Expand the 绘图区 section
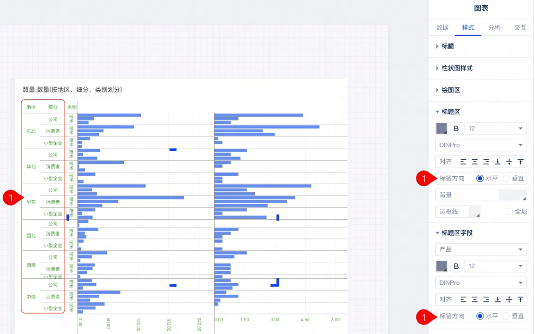The width and height of the screenshot is (535, 334). click(x=450, y=90)
